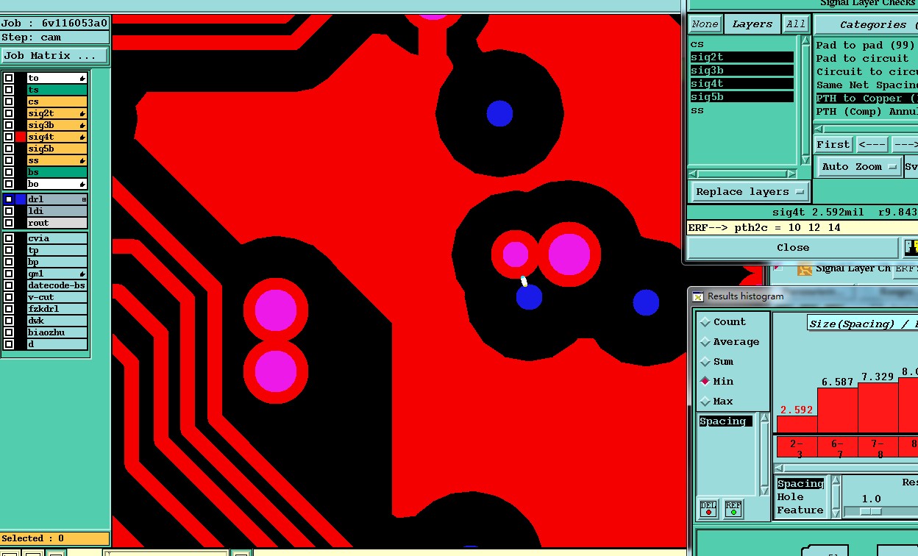Click the All button
Viewport: 918px width, 556px height.
point(795,24)
